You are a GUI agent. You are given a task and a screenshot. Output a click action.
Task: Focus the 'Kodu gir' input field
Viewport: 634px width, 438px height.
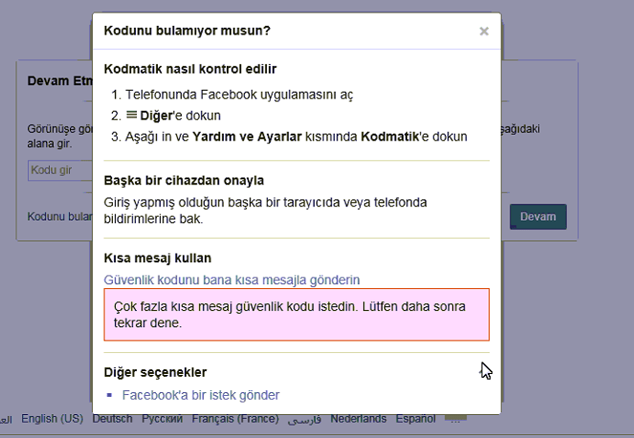[60, 170]
